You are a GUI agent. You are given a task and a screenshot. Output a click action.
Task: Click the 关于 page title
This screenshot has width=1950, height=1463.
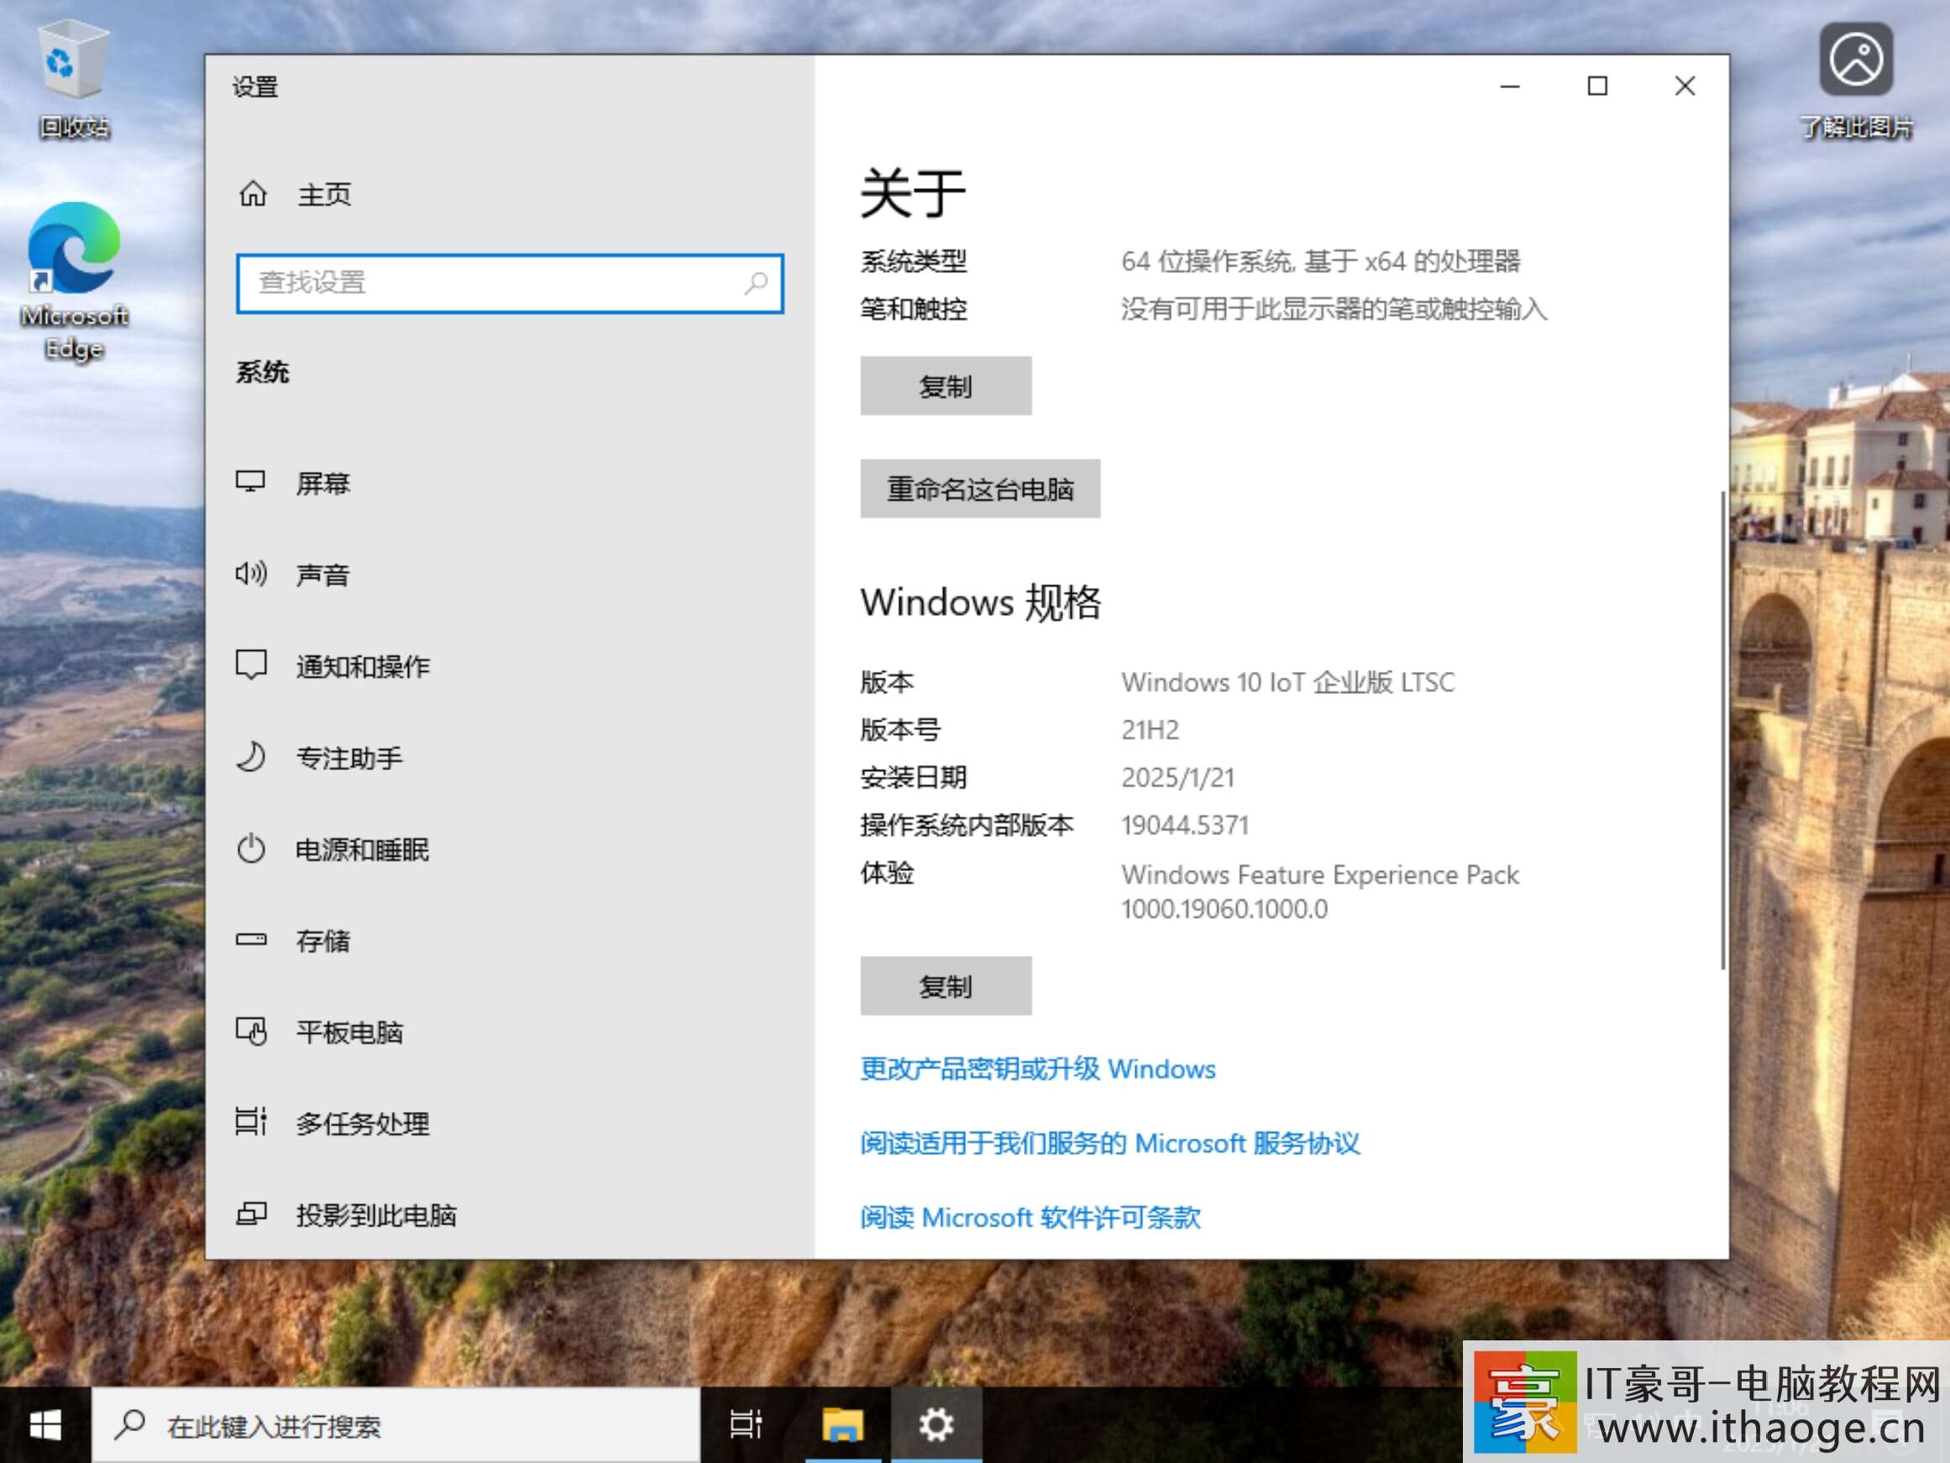(914, 193)
